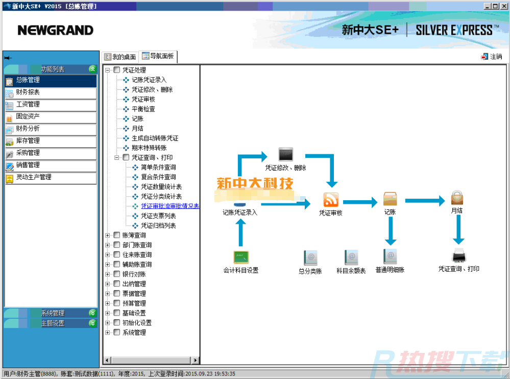510x379 pixels.
Task: Open 凭证修改、删除 in the tree
Action: 152,90
